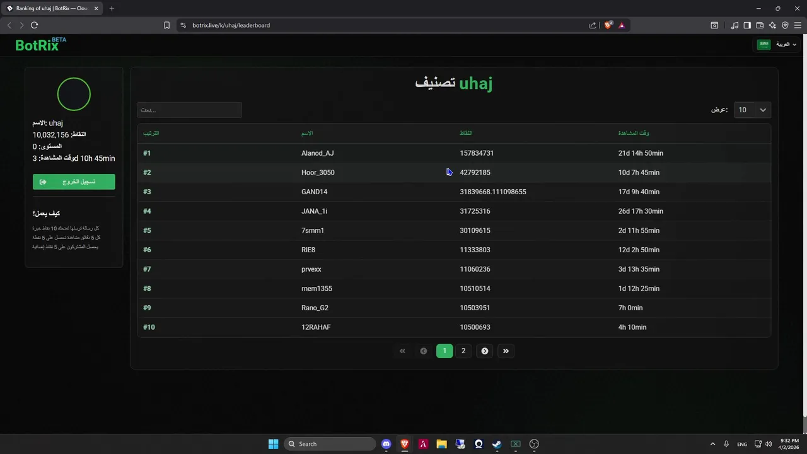
Task: Click the green logout button
Action: (74, 182)
